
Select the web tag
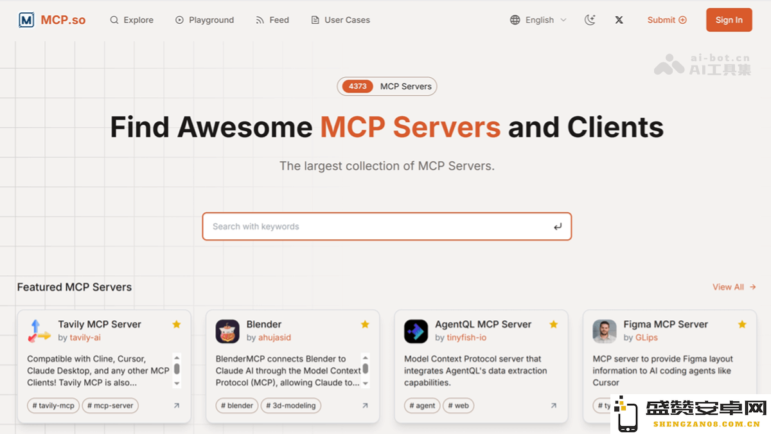pyautogui.click(x=459, y=406)
